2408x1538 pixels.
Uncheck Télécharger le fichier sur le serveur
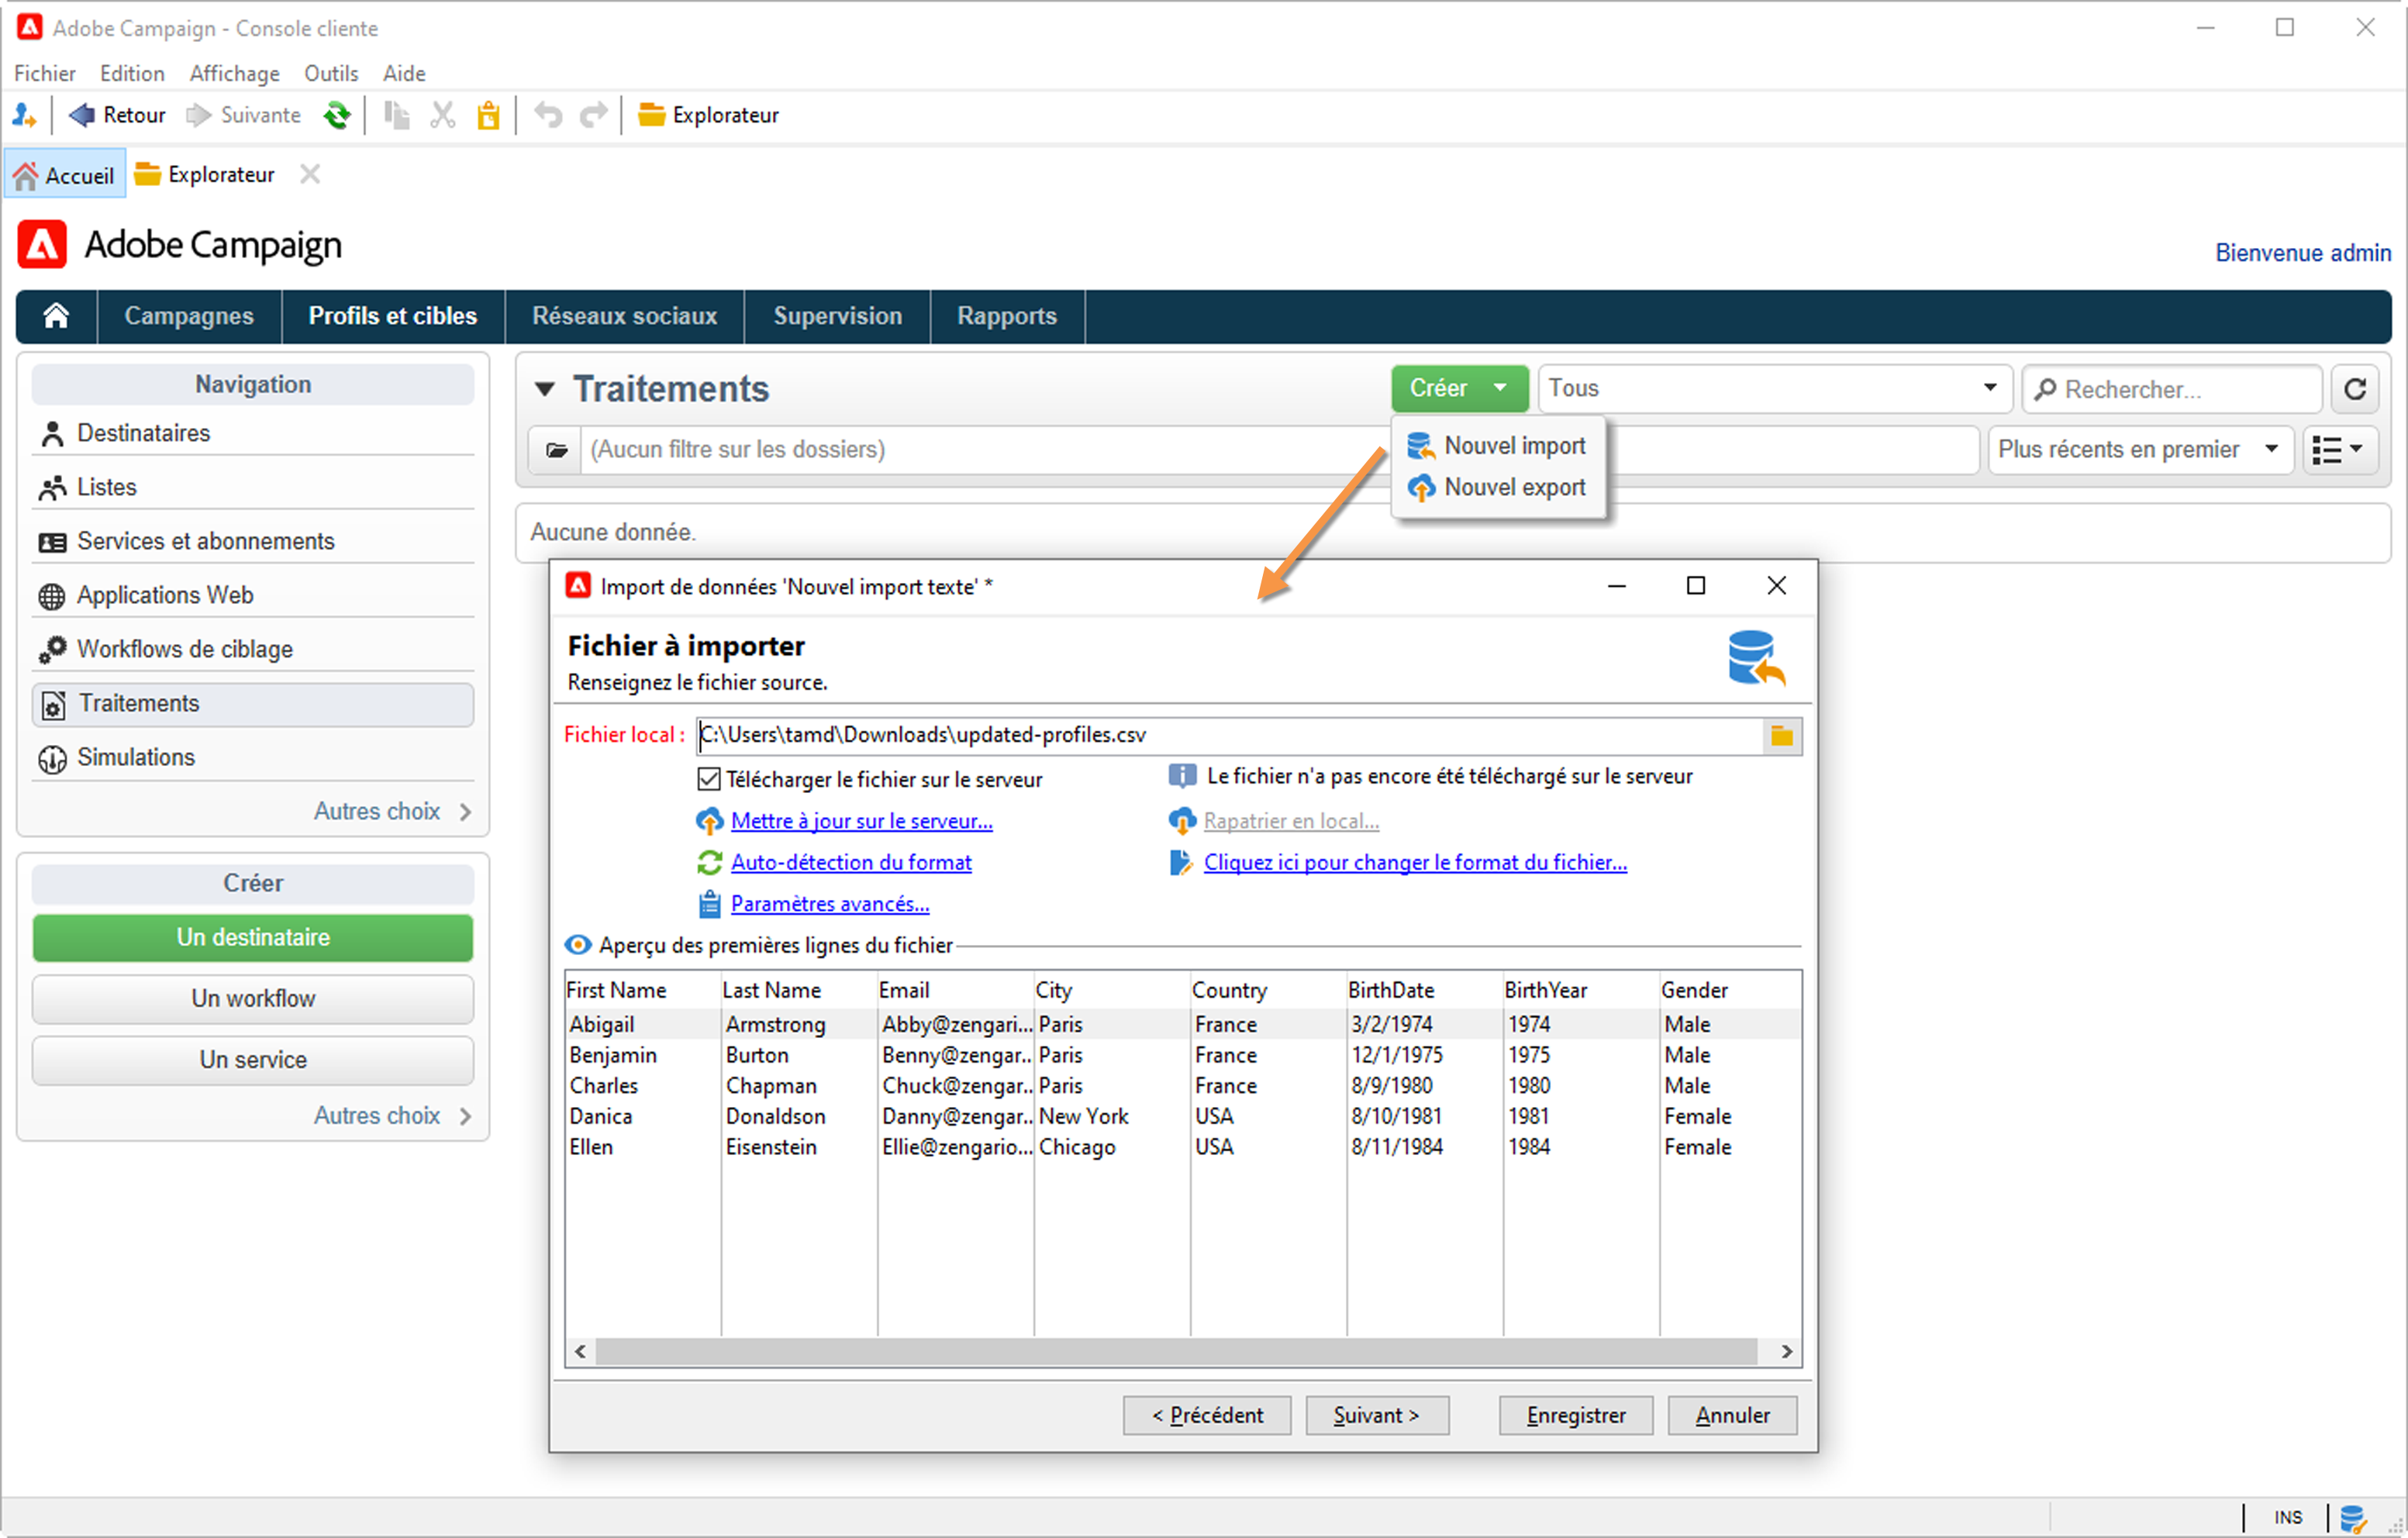709,779
